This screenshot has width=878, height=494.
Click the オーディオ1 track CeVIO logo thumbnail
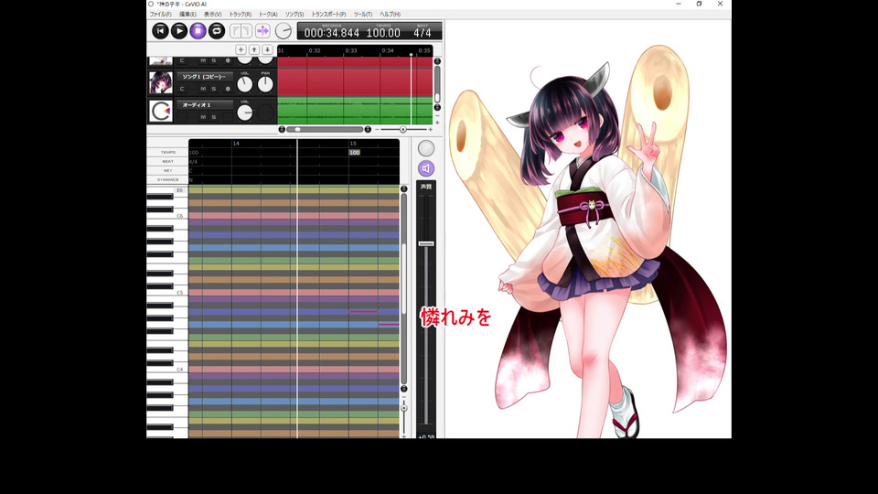[161, 111]
